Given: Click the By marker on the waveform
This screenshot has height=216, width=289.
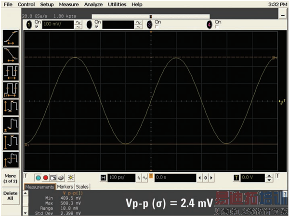Looking at the screenshot, I should (275, 58).
